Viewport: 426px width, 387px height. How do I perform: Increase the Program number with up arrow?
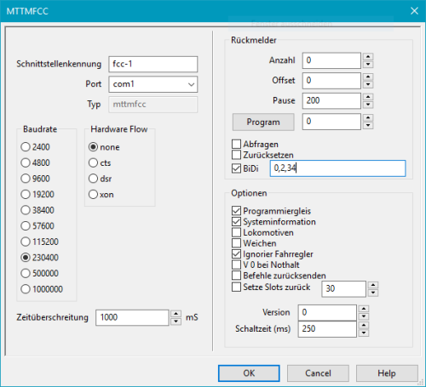(368, 117)
